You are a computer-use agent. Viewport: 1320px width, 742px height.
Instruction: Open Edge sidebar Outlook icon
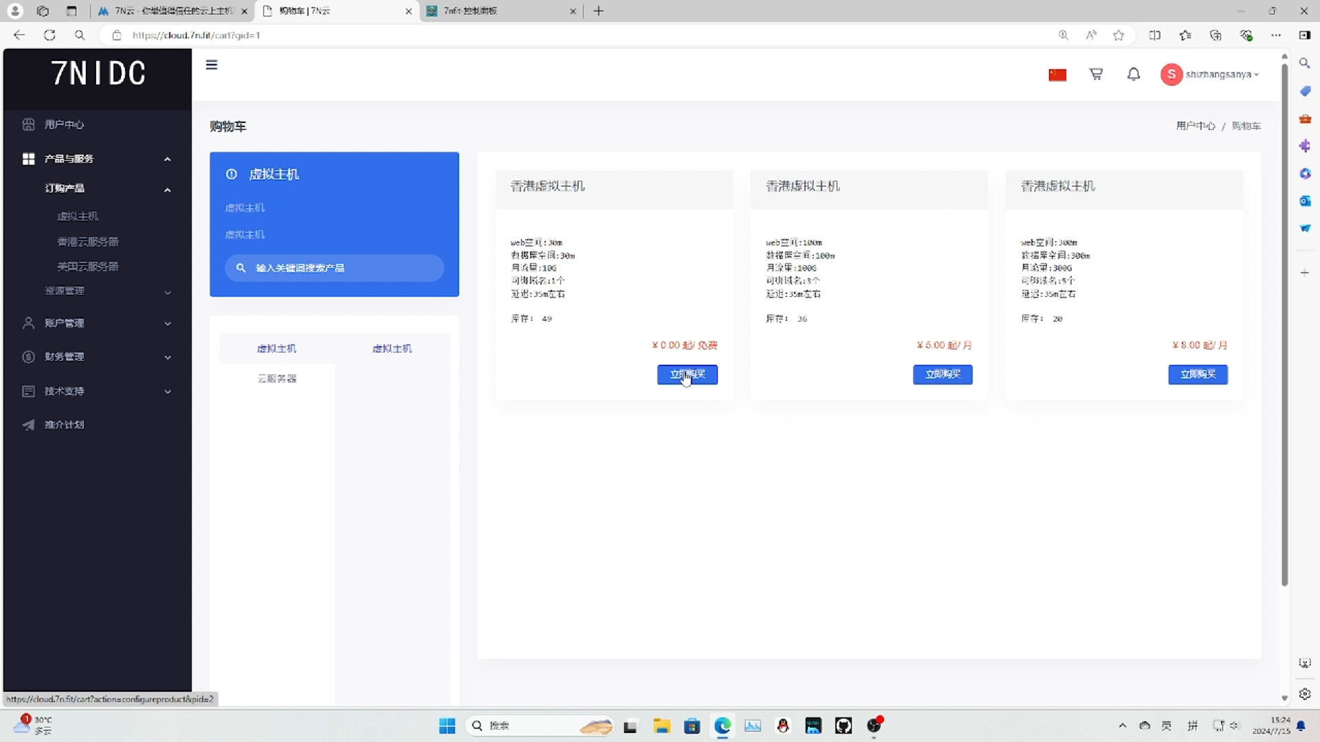pos(1305,201)
